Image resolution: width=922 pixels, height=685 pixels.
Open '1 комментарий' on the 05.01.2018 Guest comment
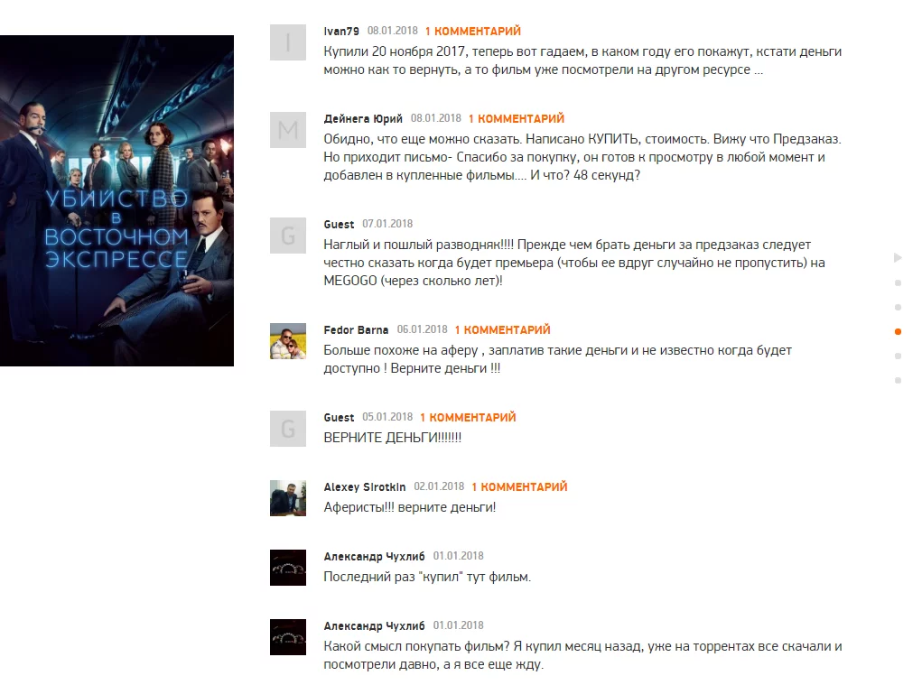(x=468, y=417)
